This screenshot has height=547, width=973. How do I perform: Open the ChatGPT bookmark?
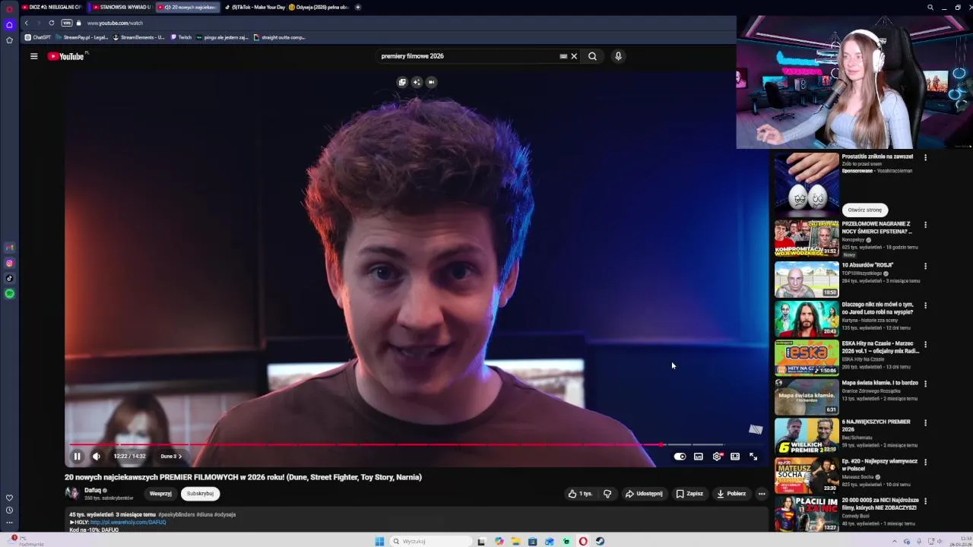point(37,37)
